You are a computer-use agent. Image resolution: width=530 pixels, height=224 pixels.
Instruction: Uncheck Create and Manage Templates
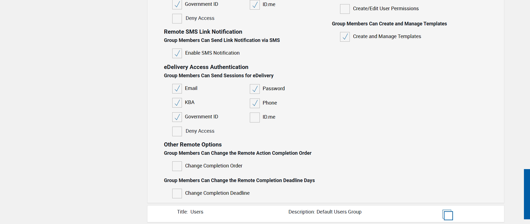345,37
